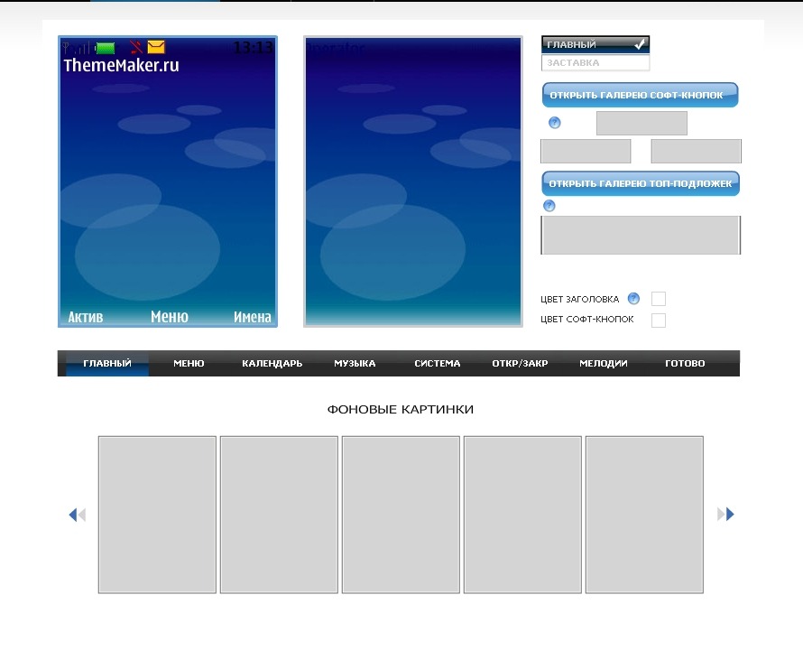Image resolution: width=803 pixels, height=669 pixels.
Task: Click the previous arrow in background pictures carousel
Action: click(78, 515)
